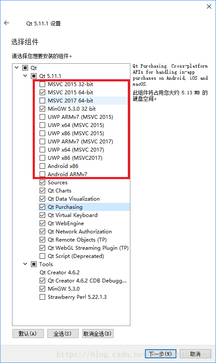Uncheck the Qt Charts checkbox
216x363 pixels.
click(x=42, y=190)
